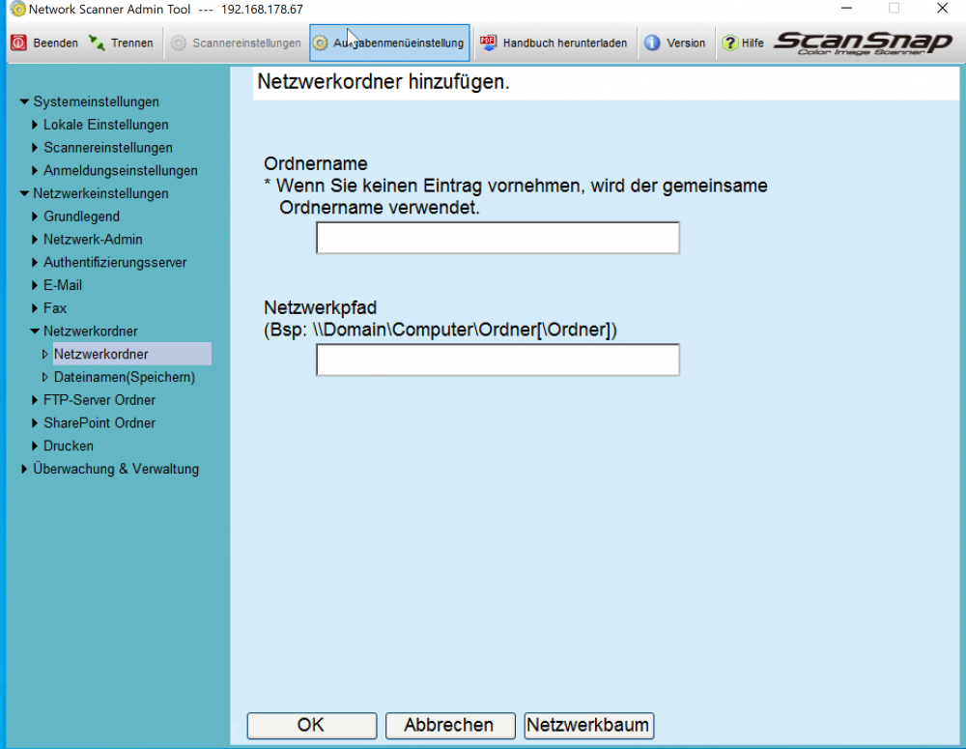Expand Überwachung & Verwaltung arrow

point(24,469)
